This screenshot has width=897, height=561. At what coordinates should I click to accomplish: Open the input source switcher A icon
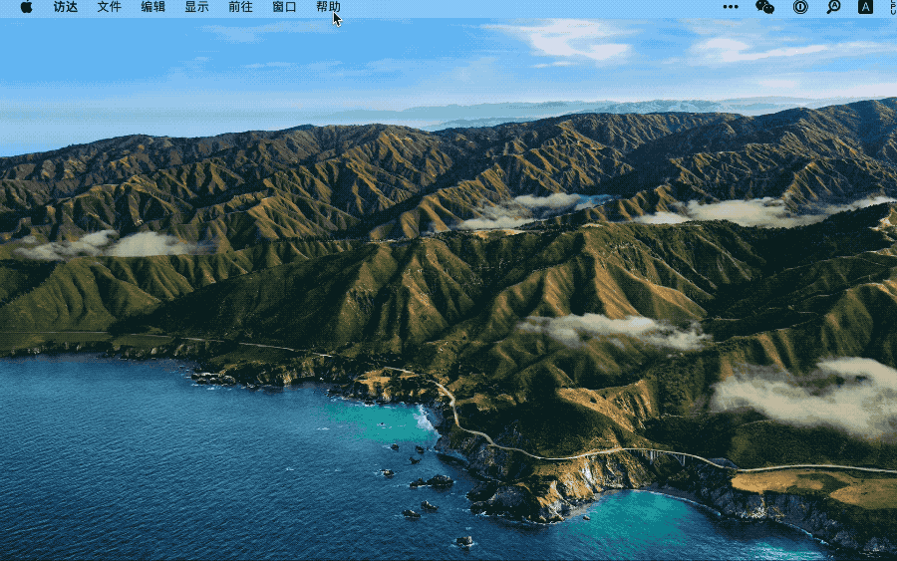pyautogui.click(x=865, y=7)
